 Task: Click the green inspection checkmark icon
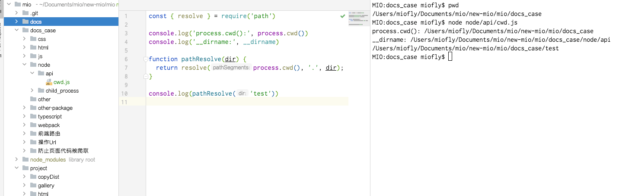[x=343, y=16]
